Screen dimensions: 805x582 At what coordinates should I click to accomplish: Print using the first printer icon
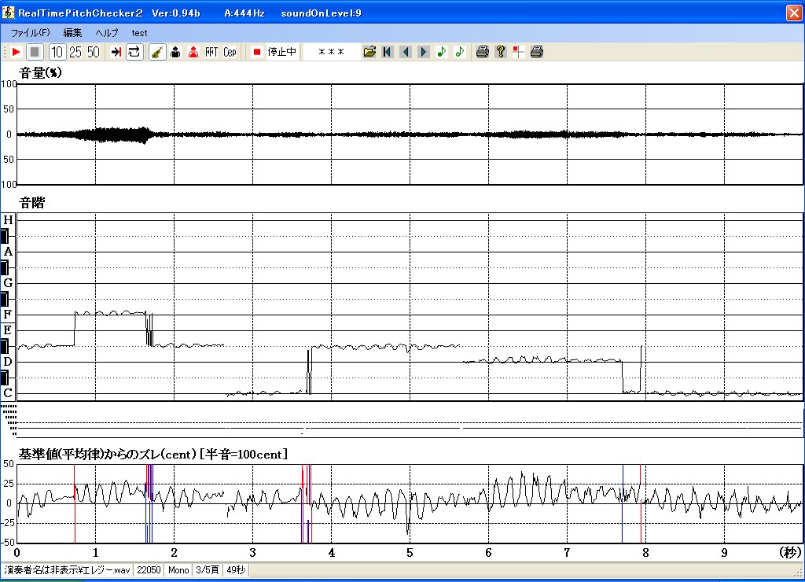click(482, 52)
